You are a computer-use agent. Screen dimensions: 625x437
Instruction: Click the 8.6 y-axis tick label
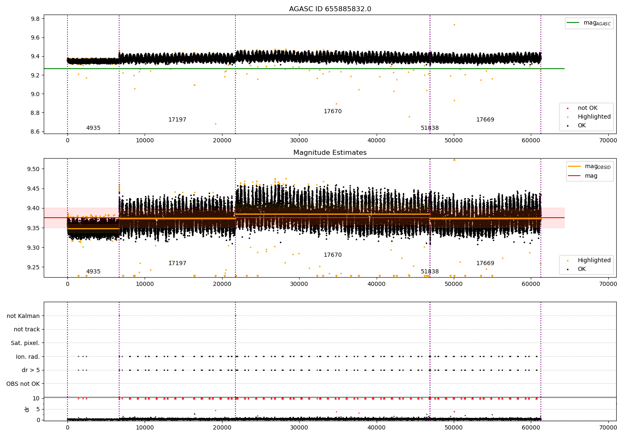tap(35, 132)
